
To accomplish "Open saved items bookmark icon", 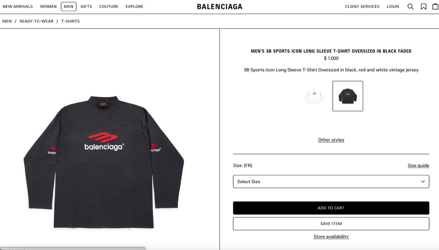I will (424, 7).
